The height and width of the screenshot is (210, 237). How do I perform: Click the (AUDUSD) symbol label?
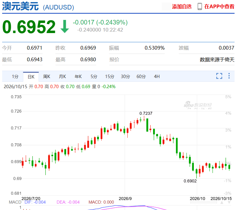tap(58, 7)
